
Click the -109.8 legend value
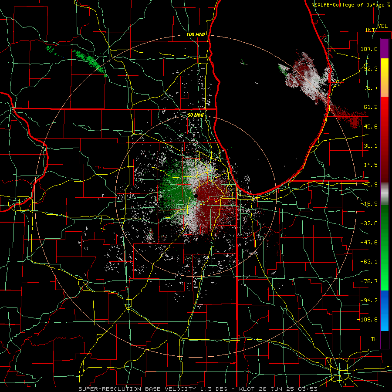coord(367,320)
